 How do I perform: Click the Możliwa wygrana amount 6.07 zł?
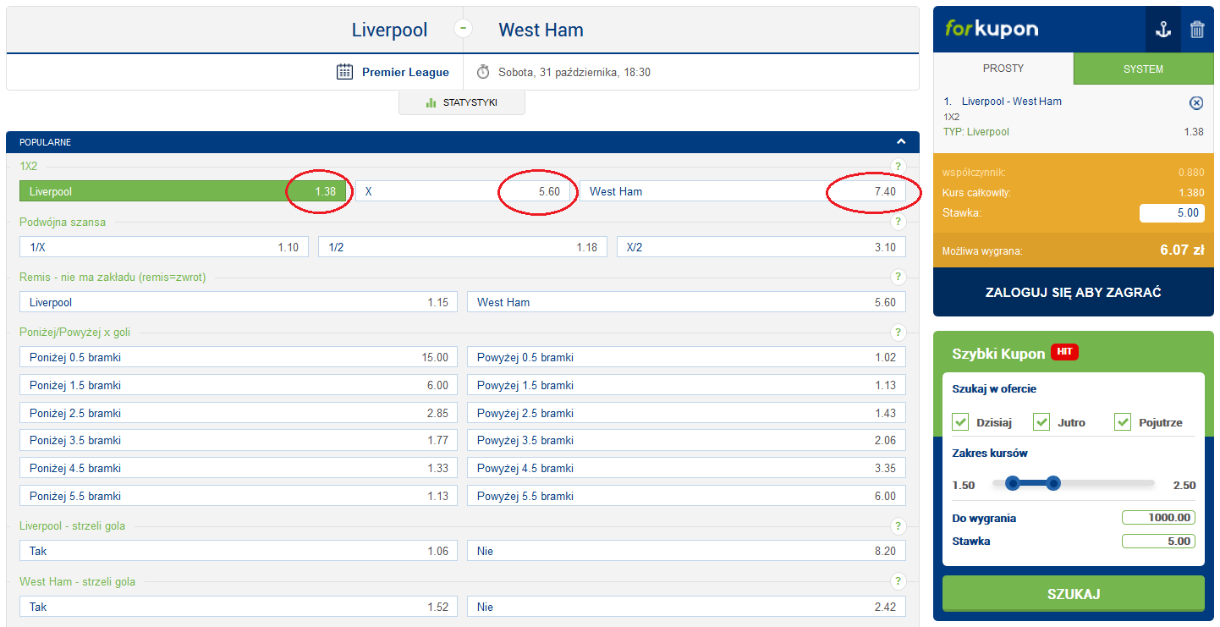pos(1182,250)
